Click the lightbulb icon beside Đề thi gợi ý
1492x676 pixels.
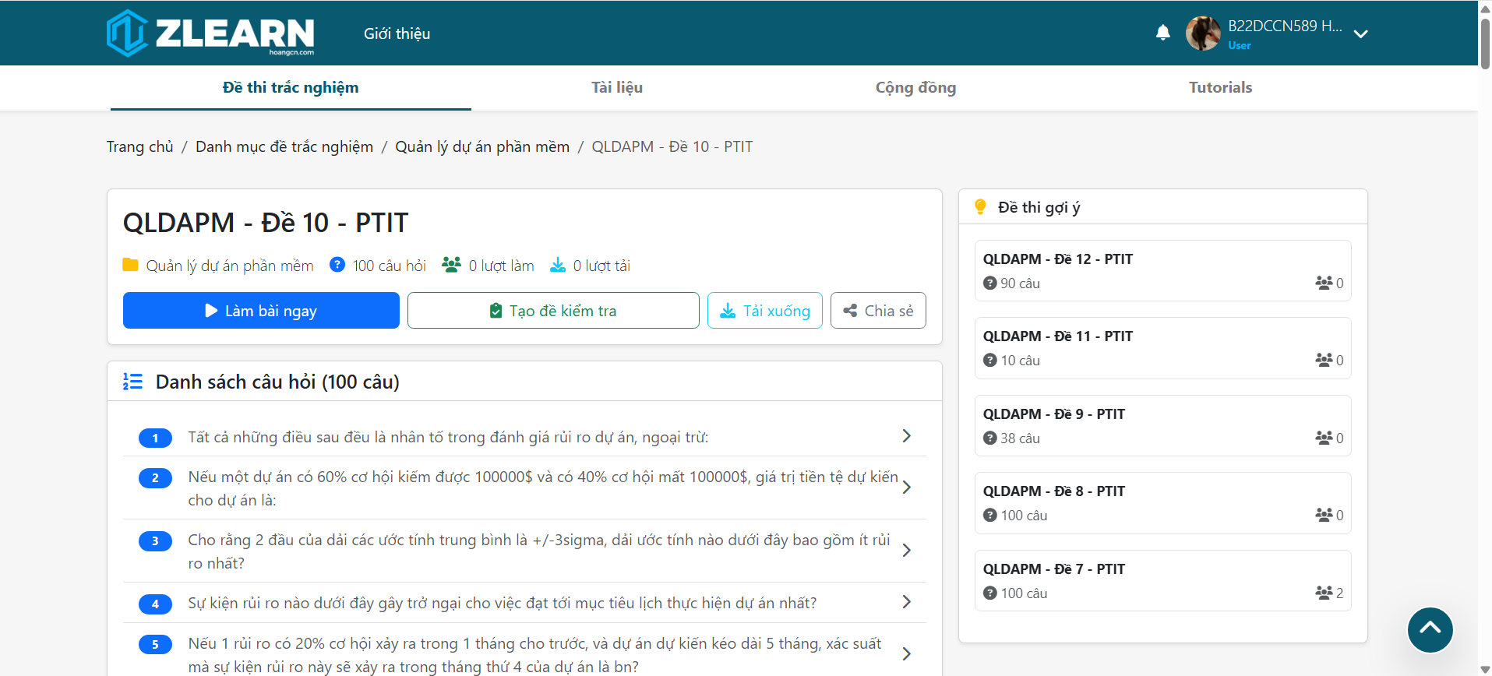click(x=980, y=207)
